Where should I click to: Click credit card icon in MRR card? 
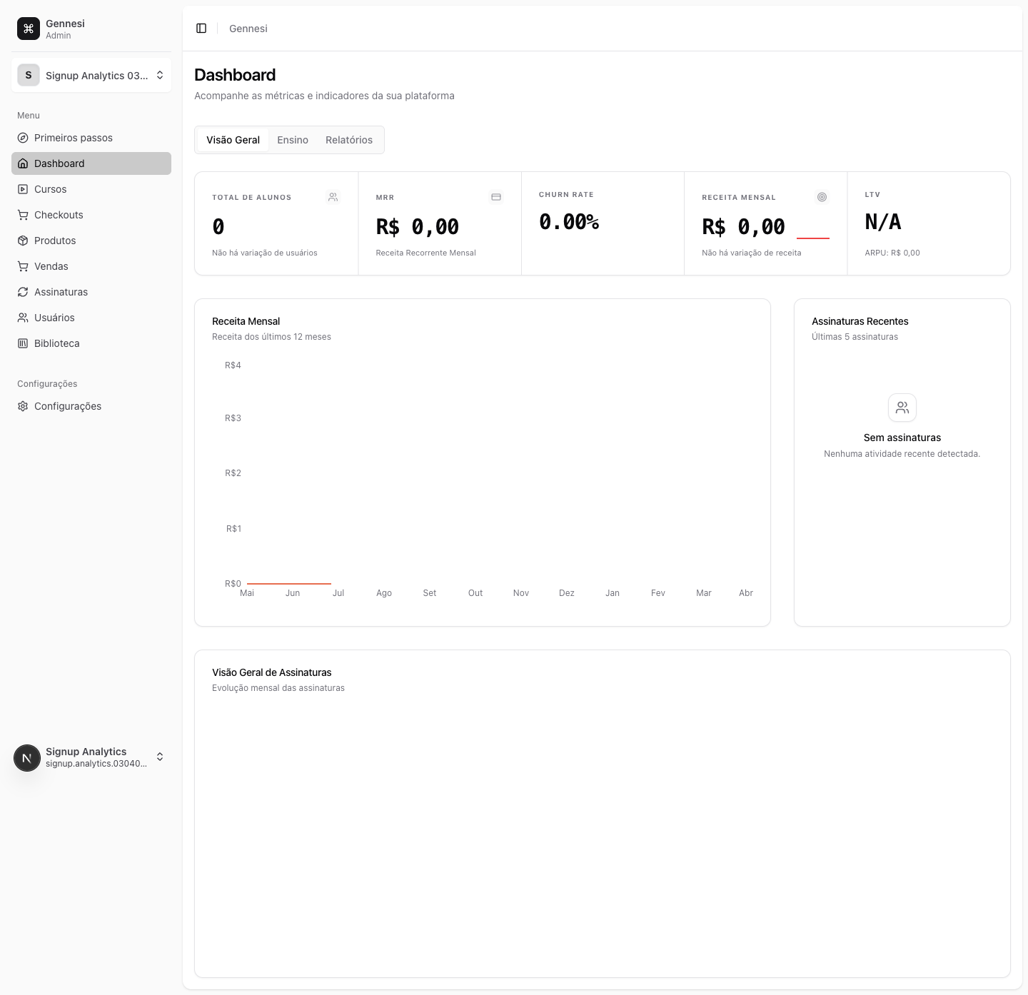496,197
